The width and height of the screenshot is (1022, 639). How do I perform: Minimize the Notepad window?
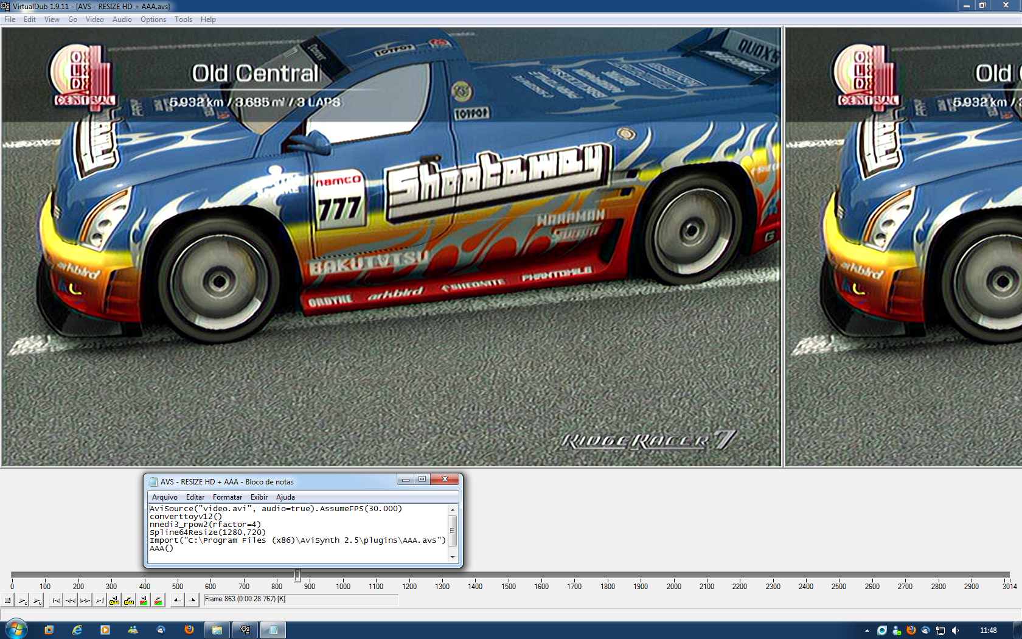coord(406,480)
